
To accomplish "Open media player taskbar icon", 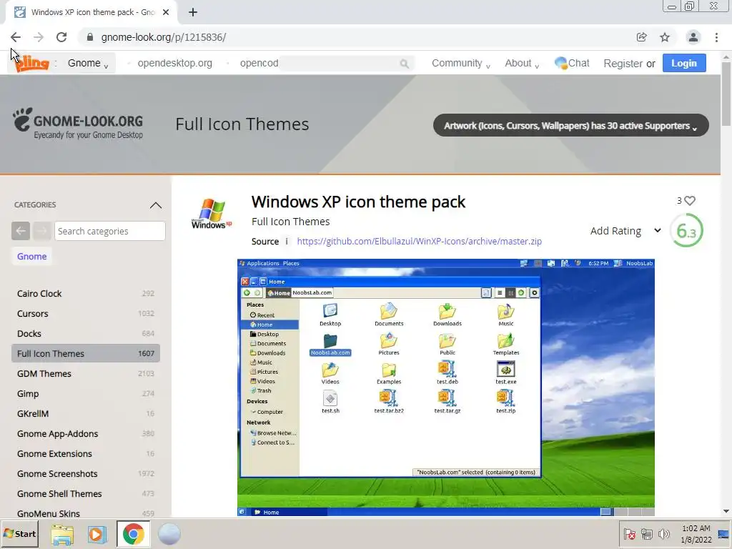I will 97,534.
